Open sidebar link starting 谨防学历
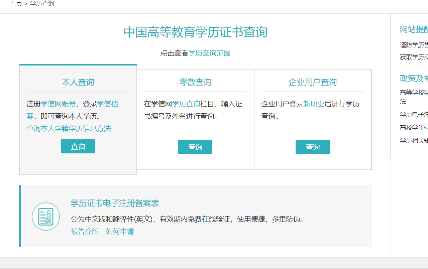The width and height of the screenshot is (428, 269). 414,45
